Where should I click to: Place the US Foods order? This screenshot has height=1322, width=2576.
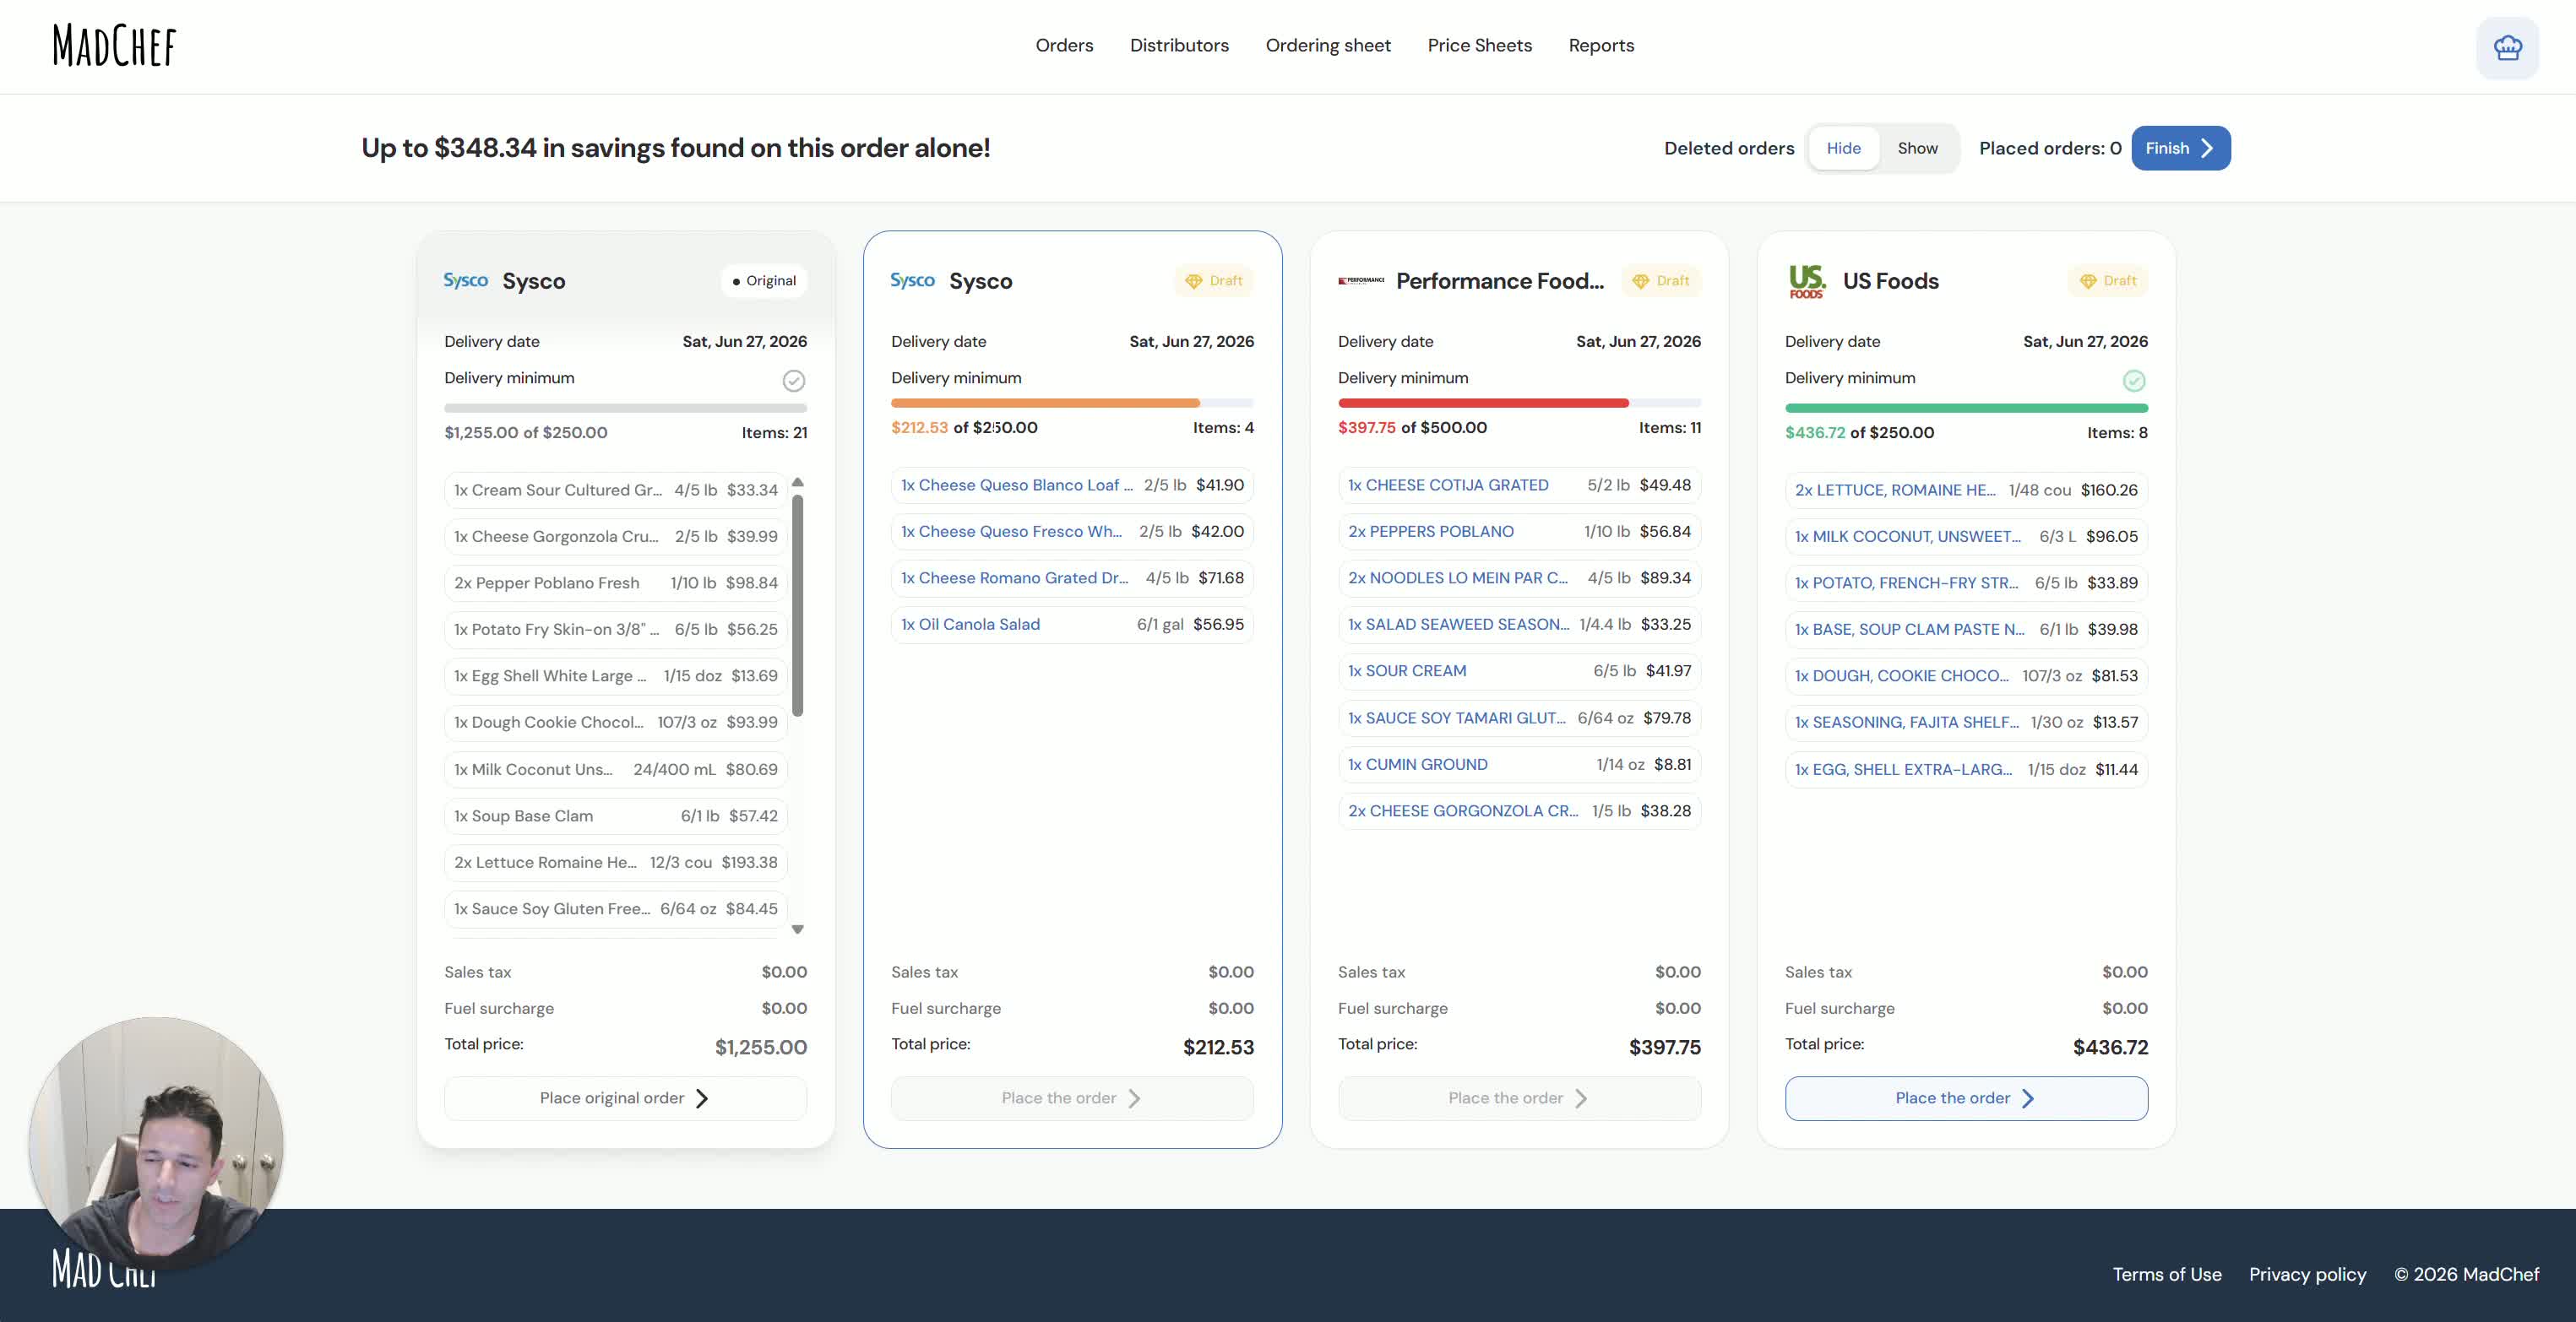tap(1966, 1098)
